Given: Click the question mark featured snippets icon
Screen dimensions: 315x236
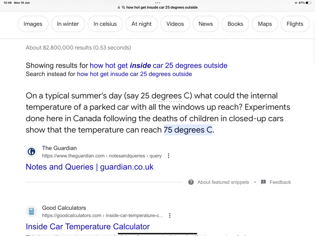Looking at the screenshot, I should tap(191, 182).
